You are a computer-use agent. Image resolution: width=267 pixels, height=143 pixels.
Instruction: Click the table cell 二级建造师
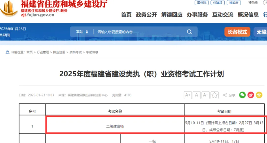pos(115,126)
